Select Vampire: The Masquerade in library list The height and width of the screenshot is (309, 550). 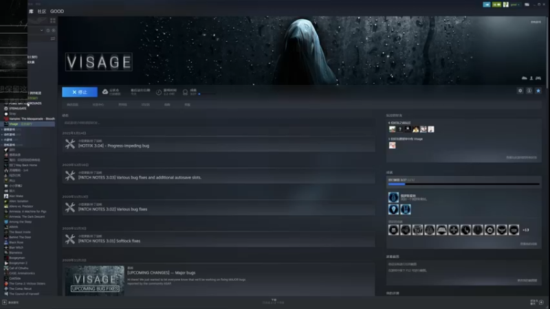pos(32,119)
